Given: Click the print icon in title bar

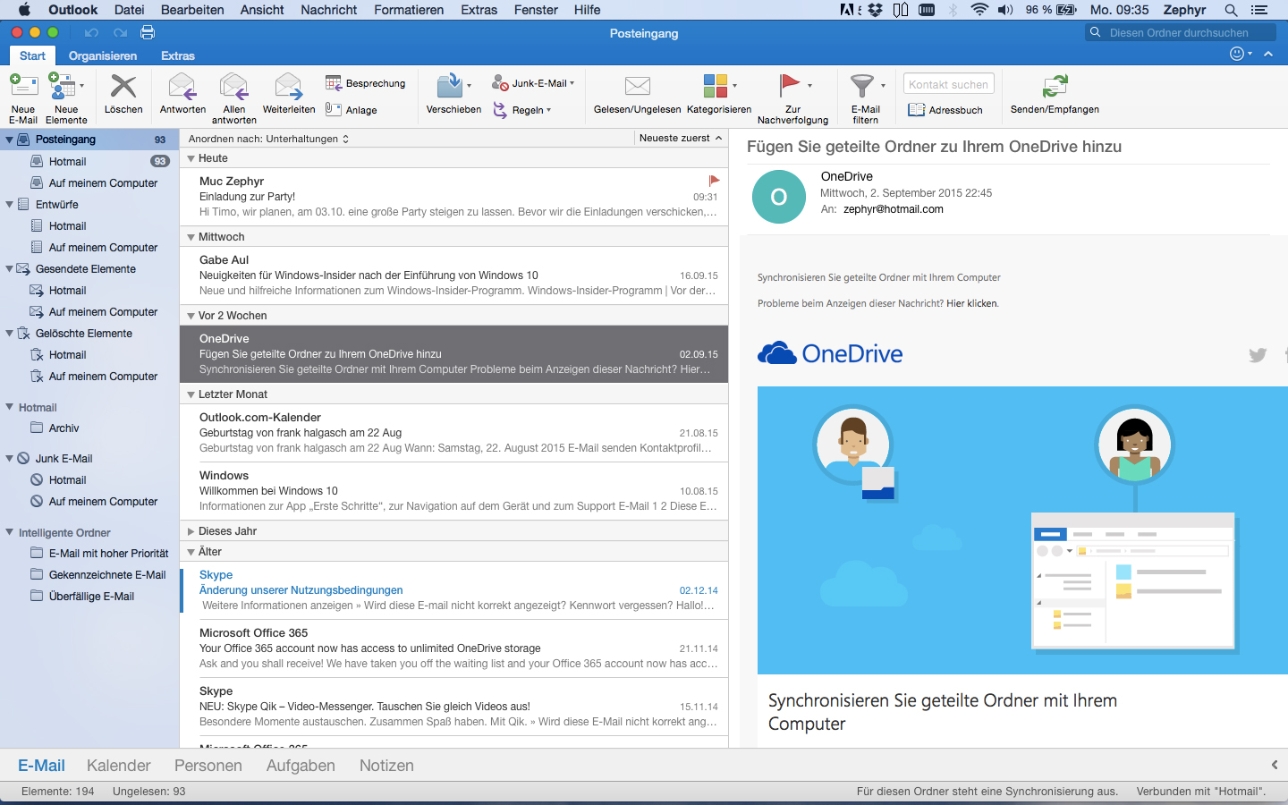Looking at the screenshot, I should pos(148,33).
